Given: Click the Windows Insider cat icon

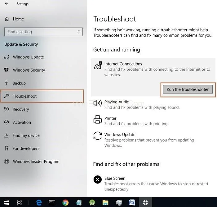Looking at the screenshot, I should tap(7, 161).
